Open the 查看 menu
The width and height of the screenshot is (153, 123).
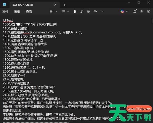point(29,11)
